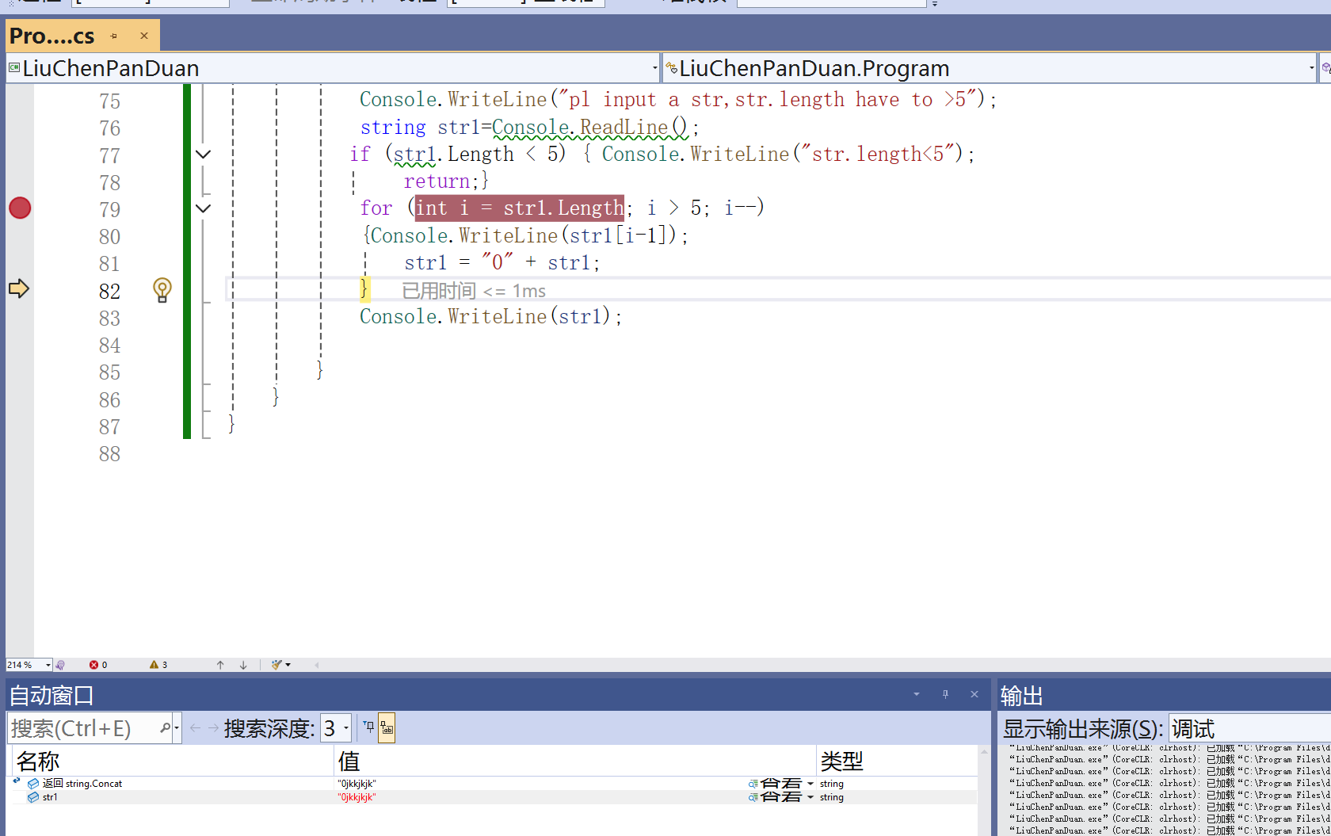Go to next issue with down arrow
Screen dimensions: 1331x836
(243, 665)
